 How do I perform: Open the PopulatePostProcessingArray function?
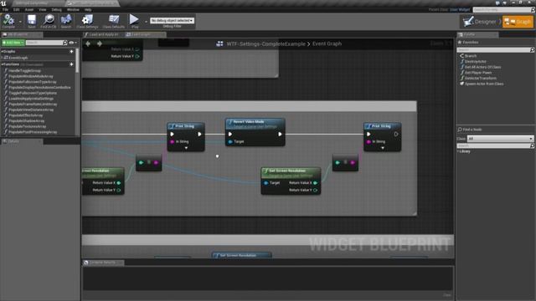coord(33,132)
